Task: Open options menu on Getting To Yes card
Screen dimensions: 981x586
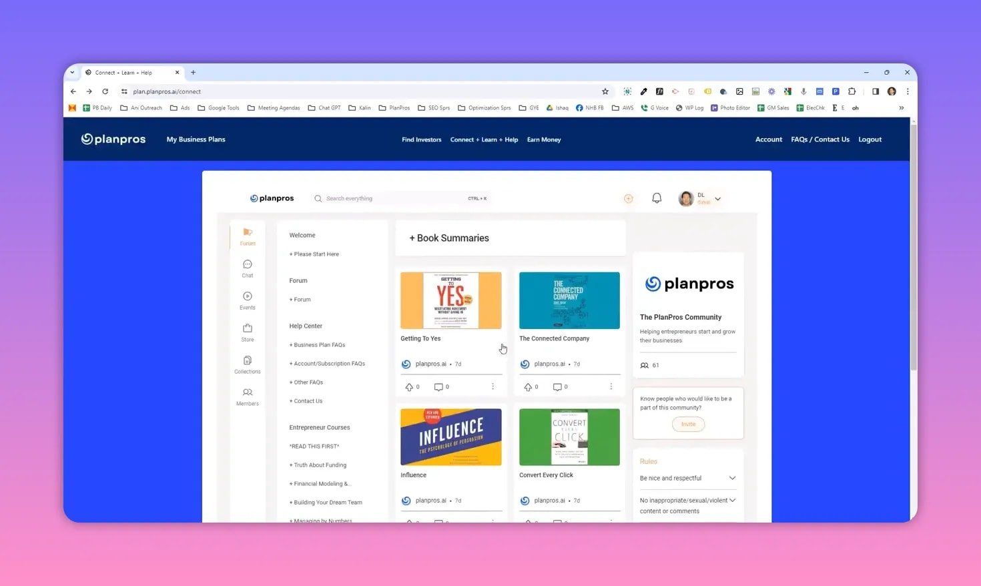Action: coord(493,386)
